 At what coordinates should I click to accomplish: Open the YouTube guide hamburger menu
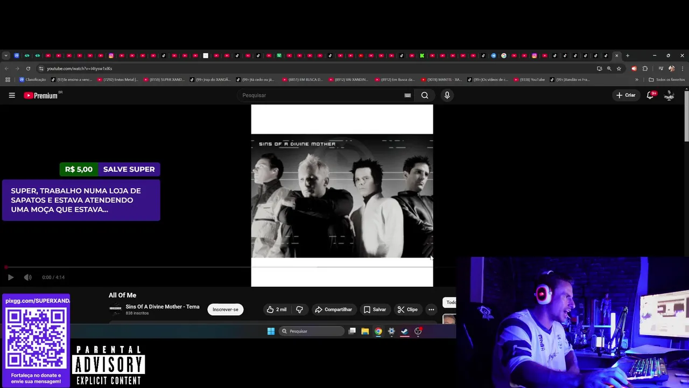coord(12,95)
